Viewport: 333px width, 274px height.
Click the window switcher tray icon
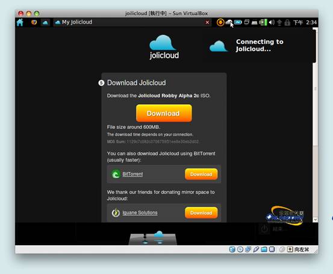[x=246, y=22]
